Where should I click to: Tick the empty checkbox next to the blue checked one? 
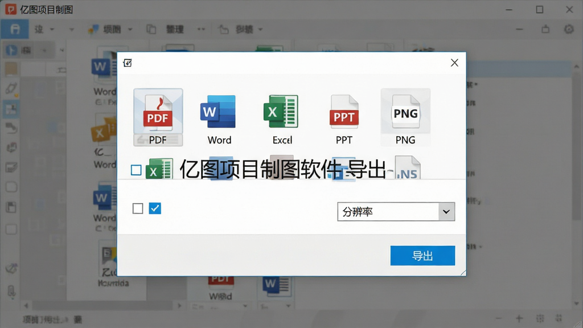point(138,208)
